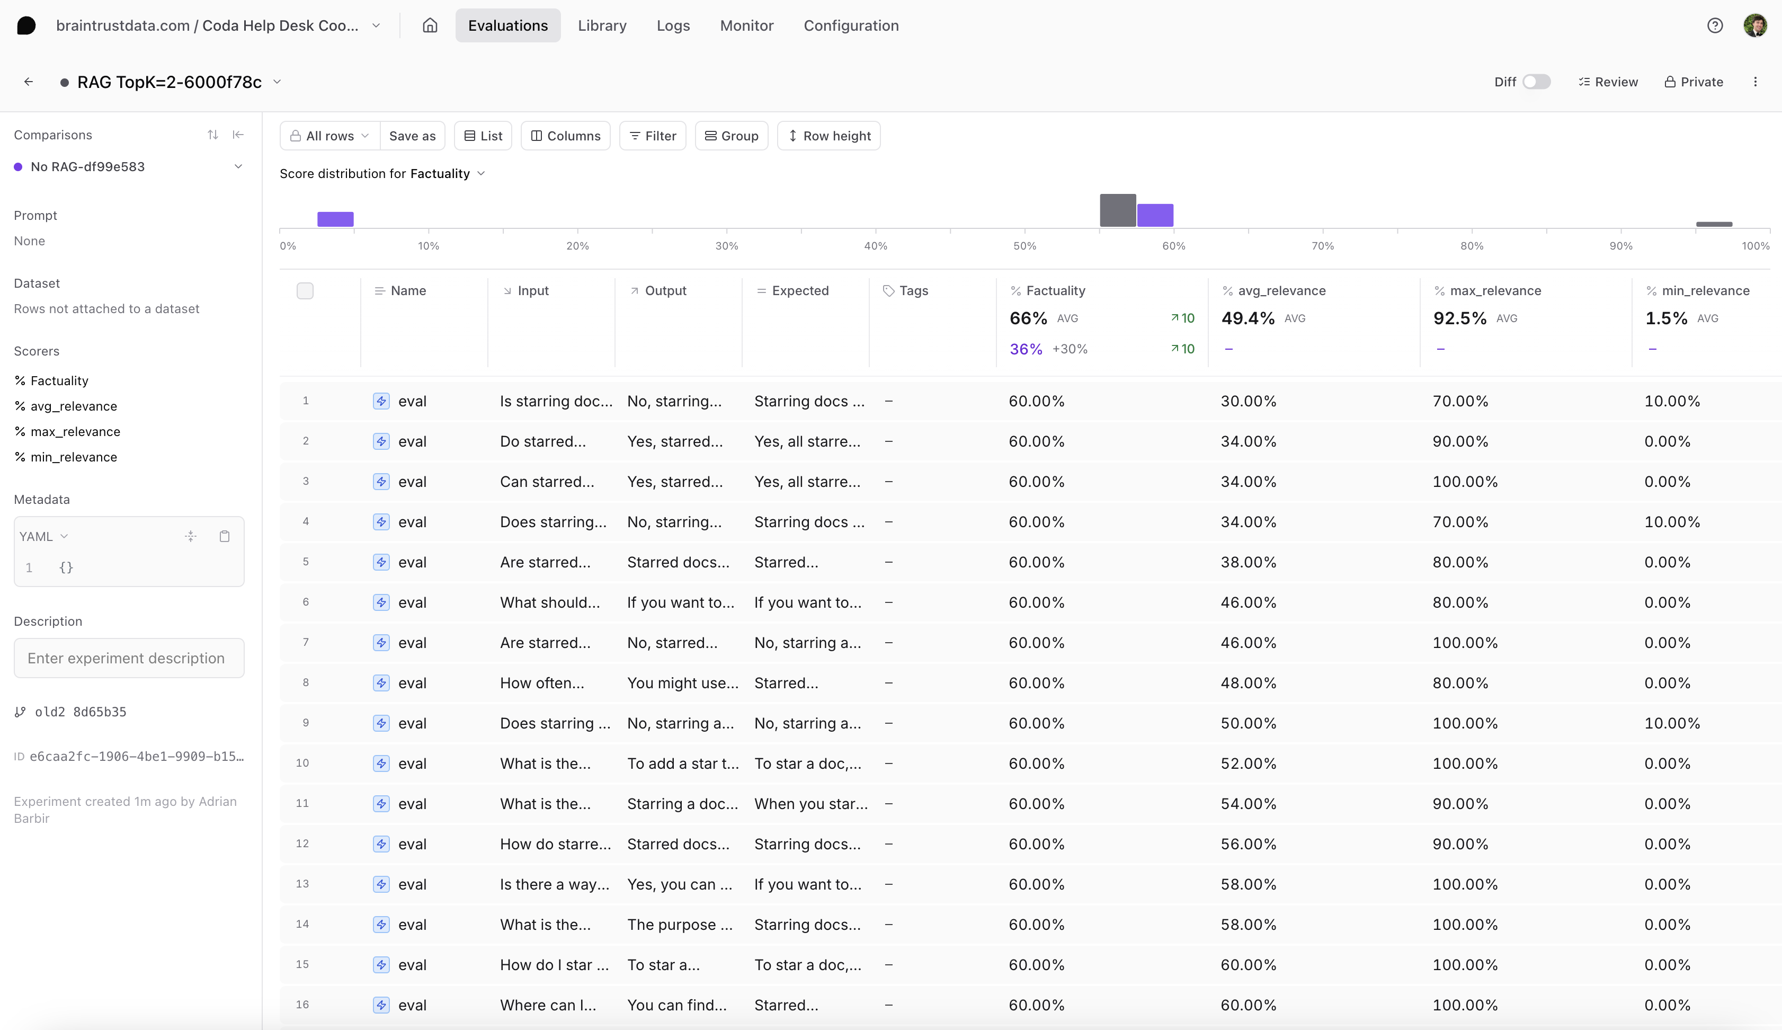1782x1030 pixels.
Task: Click the back arrow beside the experiment name
Action: [28, 82]
